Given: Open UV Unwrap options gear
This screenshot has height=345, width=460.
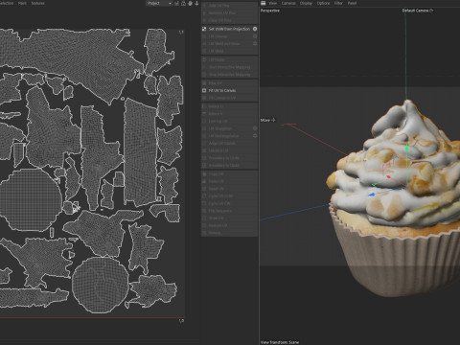Looking at the screenshot, I should pyautogui.click(x=255, y=36).
